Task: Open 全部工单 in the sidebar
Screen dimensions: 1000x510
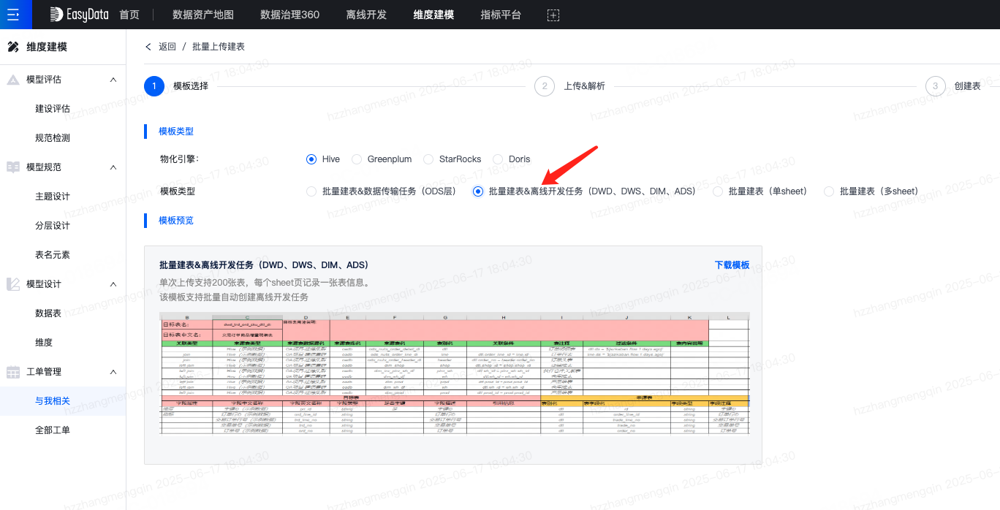Action: coord(53,430)
